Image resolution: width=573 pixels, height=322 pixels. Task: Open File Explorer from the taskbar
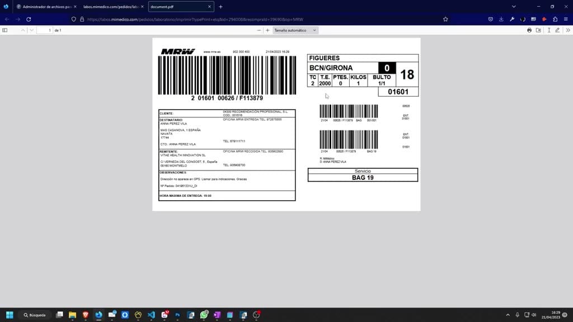click(x=72, y=315)
